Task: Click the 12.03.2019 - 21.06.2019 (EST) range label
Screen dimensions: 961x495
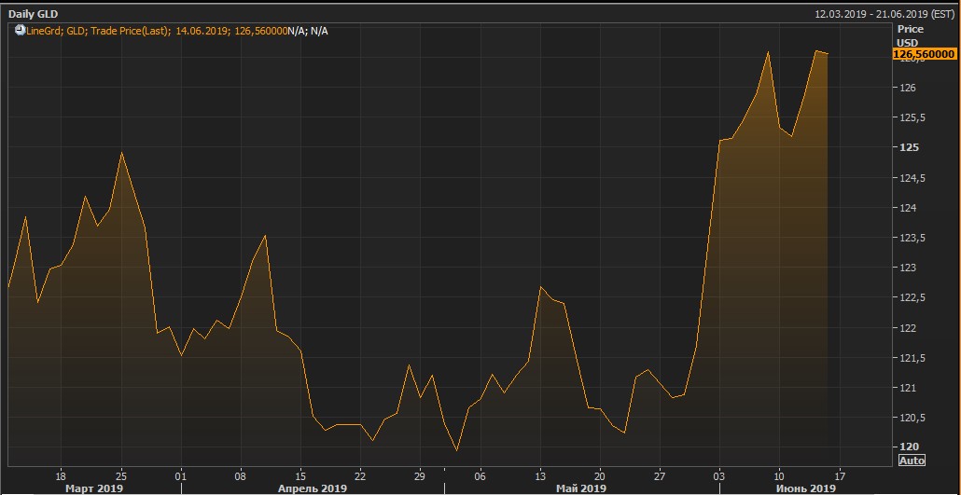Action: (885, 13)
